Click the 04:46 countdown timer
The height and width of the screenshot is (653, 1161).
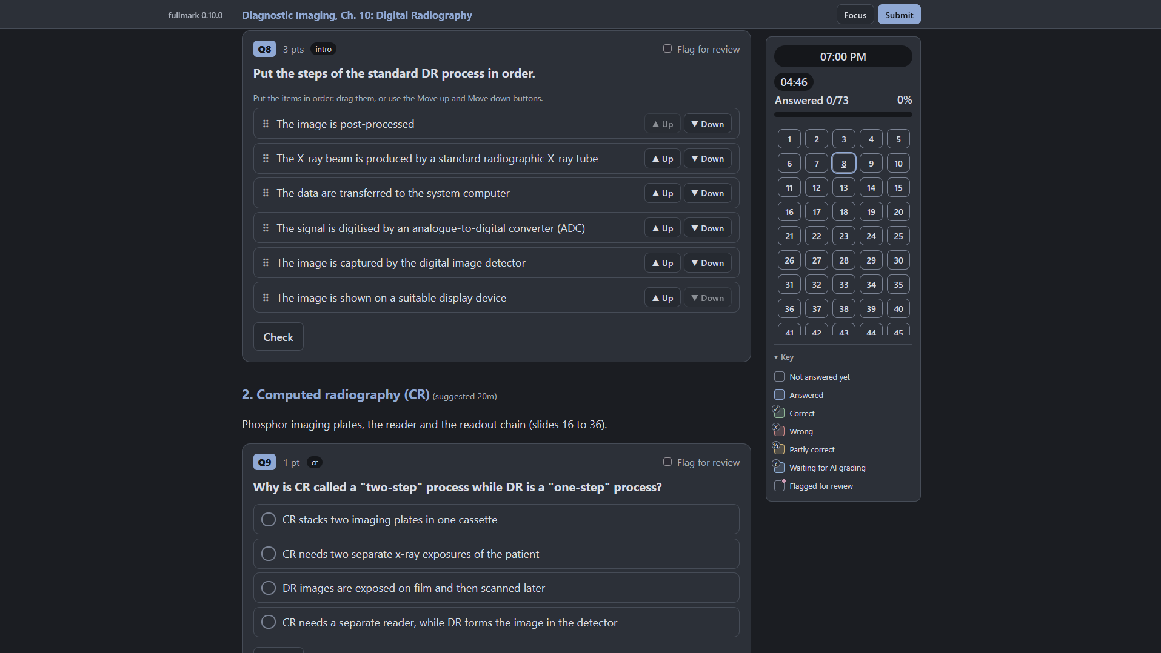pyautogui.click(x=794, y=82)
